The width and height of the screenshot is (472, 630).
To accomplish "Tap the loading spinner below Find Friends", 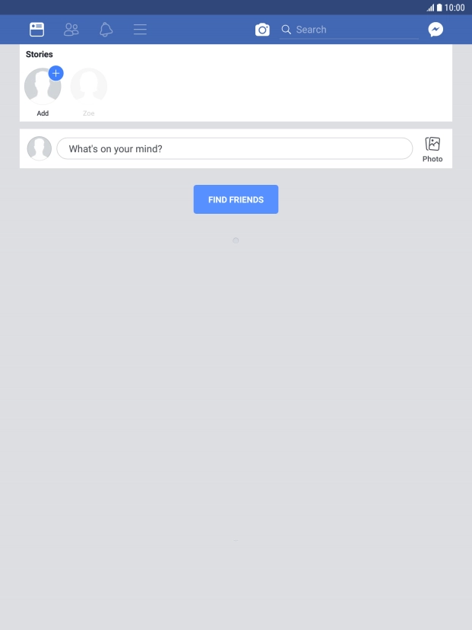I will pos(236,240).
